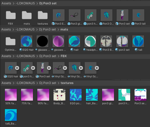The height and width of the screenshot is (127, 150).
Task: Open the textures folder icon
Action: (43, 15)
